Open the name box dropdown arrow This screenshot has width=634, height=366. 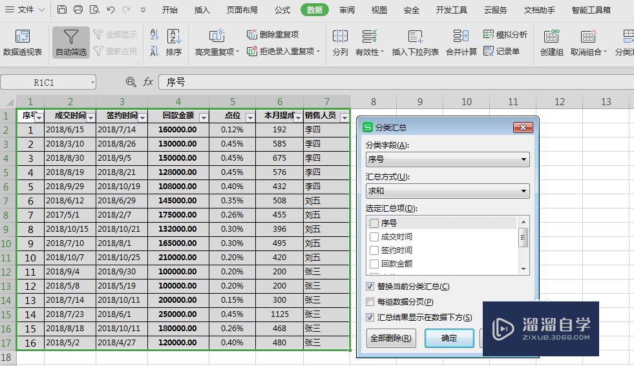(x=92, y=83)
